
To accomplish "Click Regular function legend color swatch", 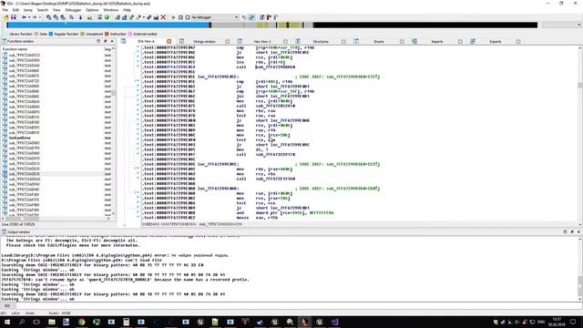I will [51, 34].
